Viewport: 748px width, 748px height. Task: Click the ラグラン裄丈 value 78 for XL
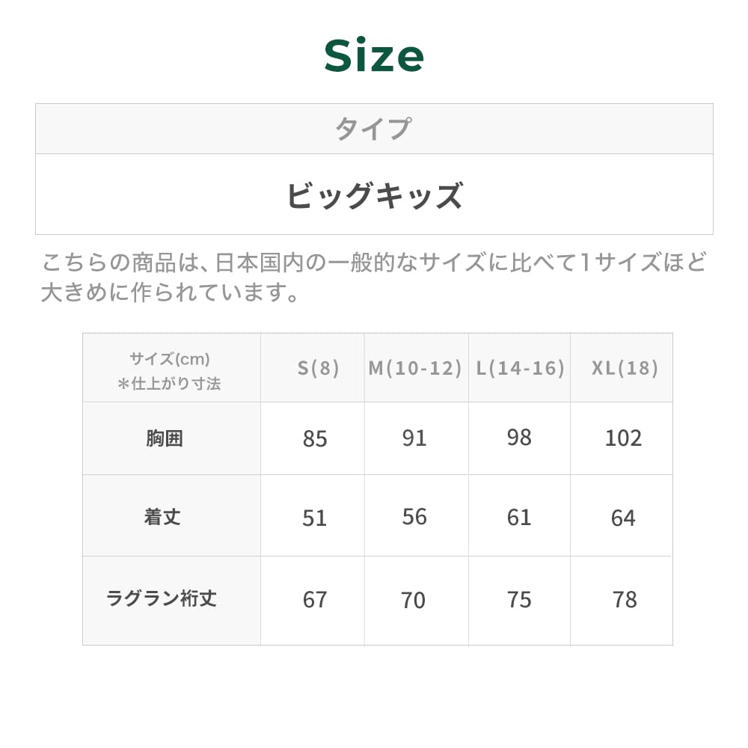pos(625,599)
